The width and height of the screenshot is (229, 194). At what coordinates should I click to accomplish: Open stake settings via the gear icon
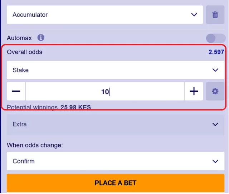215,91
